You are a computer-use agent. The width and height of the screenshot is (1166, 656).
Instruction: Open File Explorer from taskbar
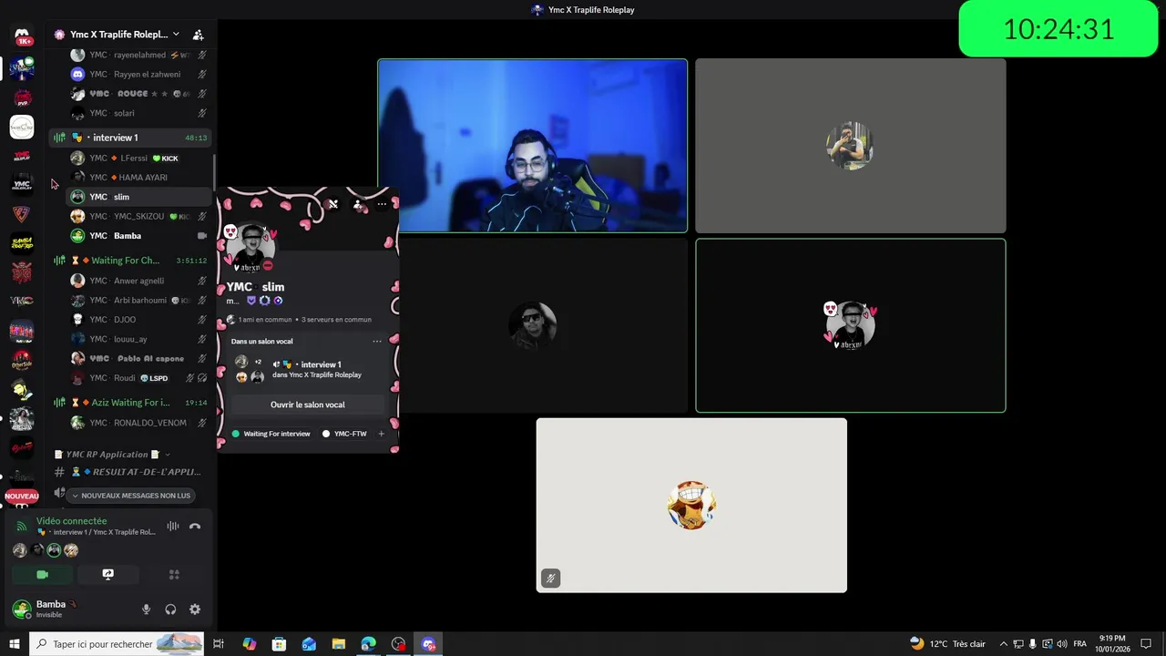click(x=339, y=644)
